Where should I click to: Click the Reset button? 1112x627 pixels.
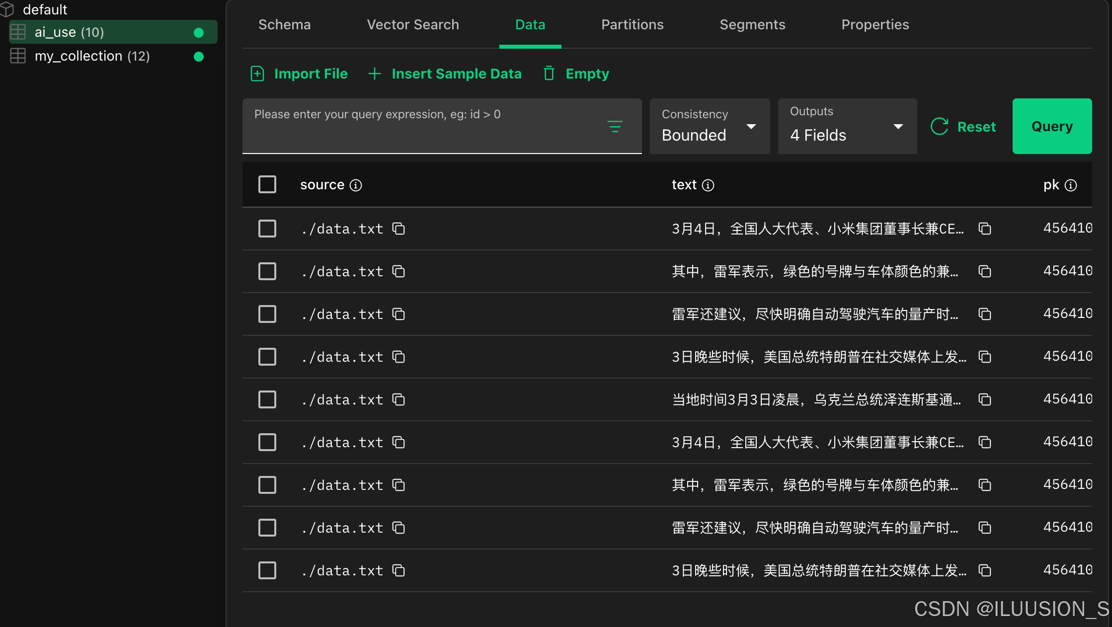pyautogui.click(x=963, y=127)
